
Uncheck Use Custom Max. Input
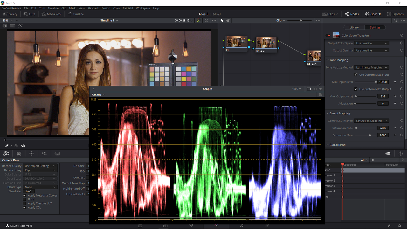(x=356, y=75)
